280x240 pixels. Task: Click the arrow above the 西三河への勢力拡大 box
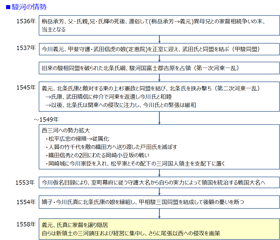coord(160,118)
